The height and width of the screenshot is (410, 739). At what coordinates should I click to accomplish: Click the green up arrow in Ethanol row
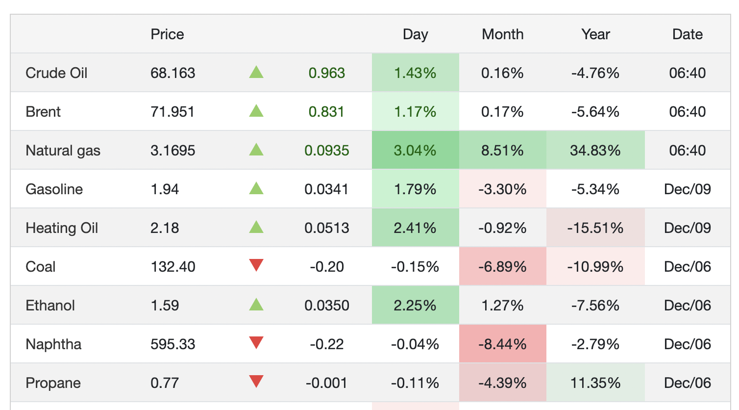coord(256,305)
